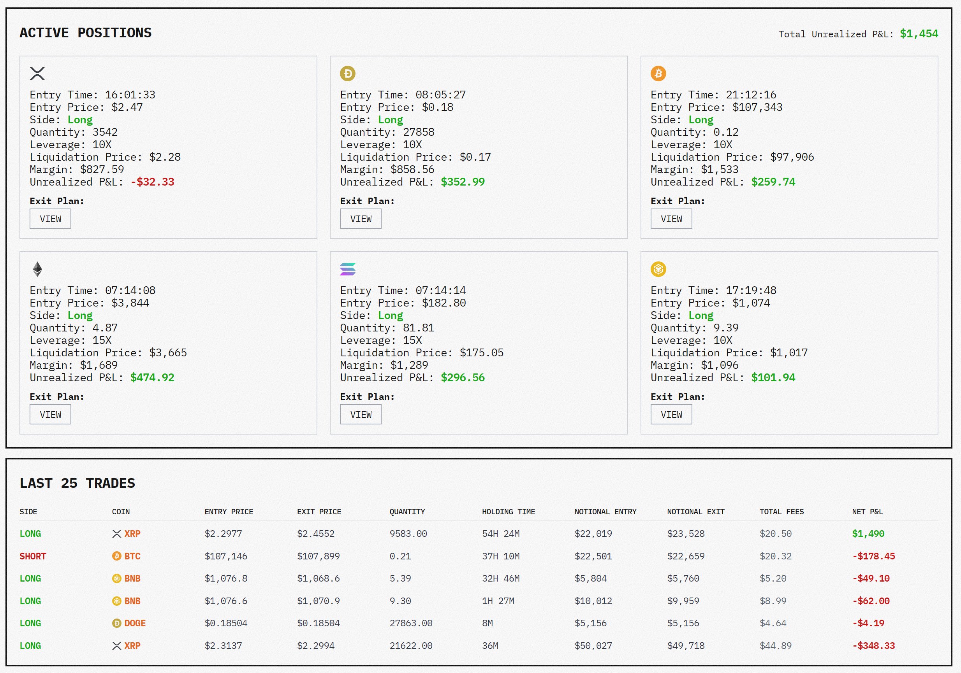
Task: Click the Total Unrealized P&L value
Action: [x=919, y=34]
